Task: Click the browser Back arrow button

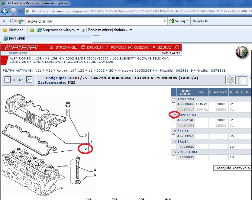Action: (x=5, y=11)
